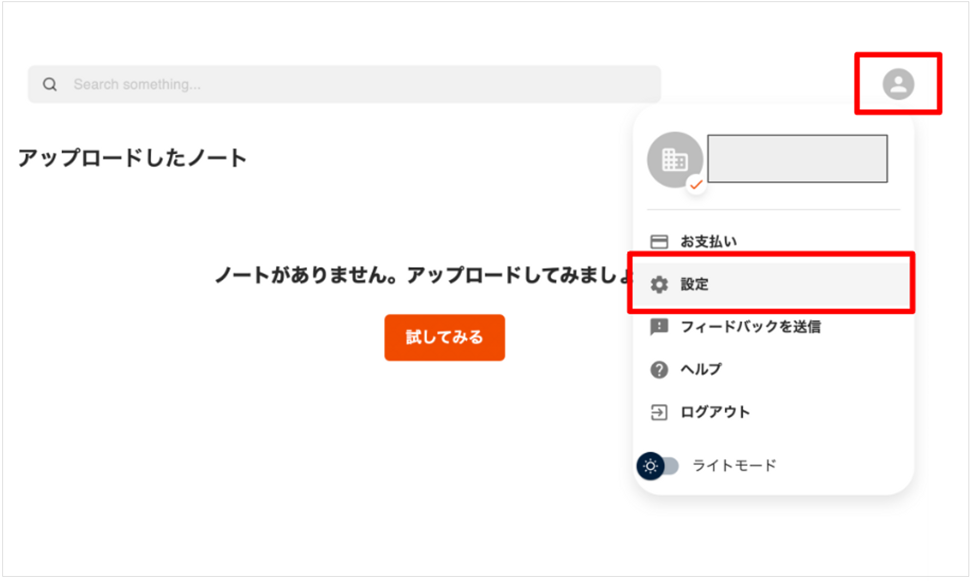Click the logout arrow icon
Viewport: 973px width, 581px height.
[659, 412]
